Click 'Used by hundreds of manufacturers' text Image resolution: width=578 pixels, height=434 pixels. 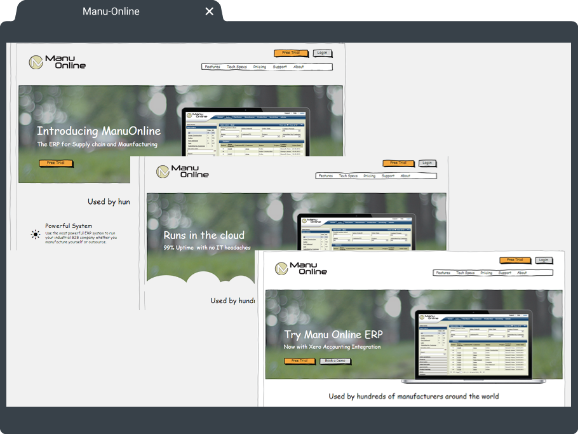413,397
